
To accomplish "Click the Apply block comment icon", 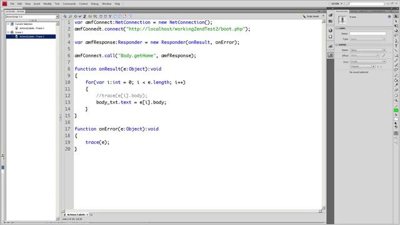I will [x=115, y=16].
